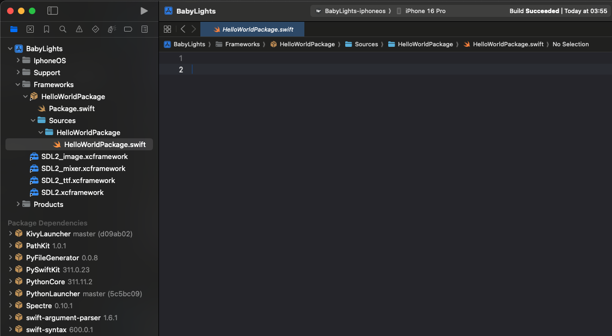Expand the PathKit package dependency
This screenshot has width=612, height=336.
tap(10, 246)
